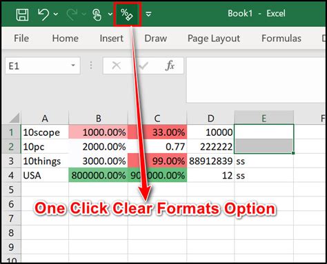Click the Touch/Mouse Mode hand icon

97,14
